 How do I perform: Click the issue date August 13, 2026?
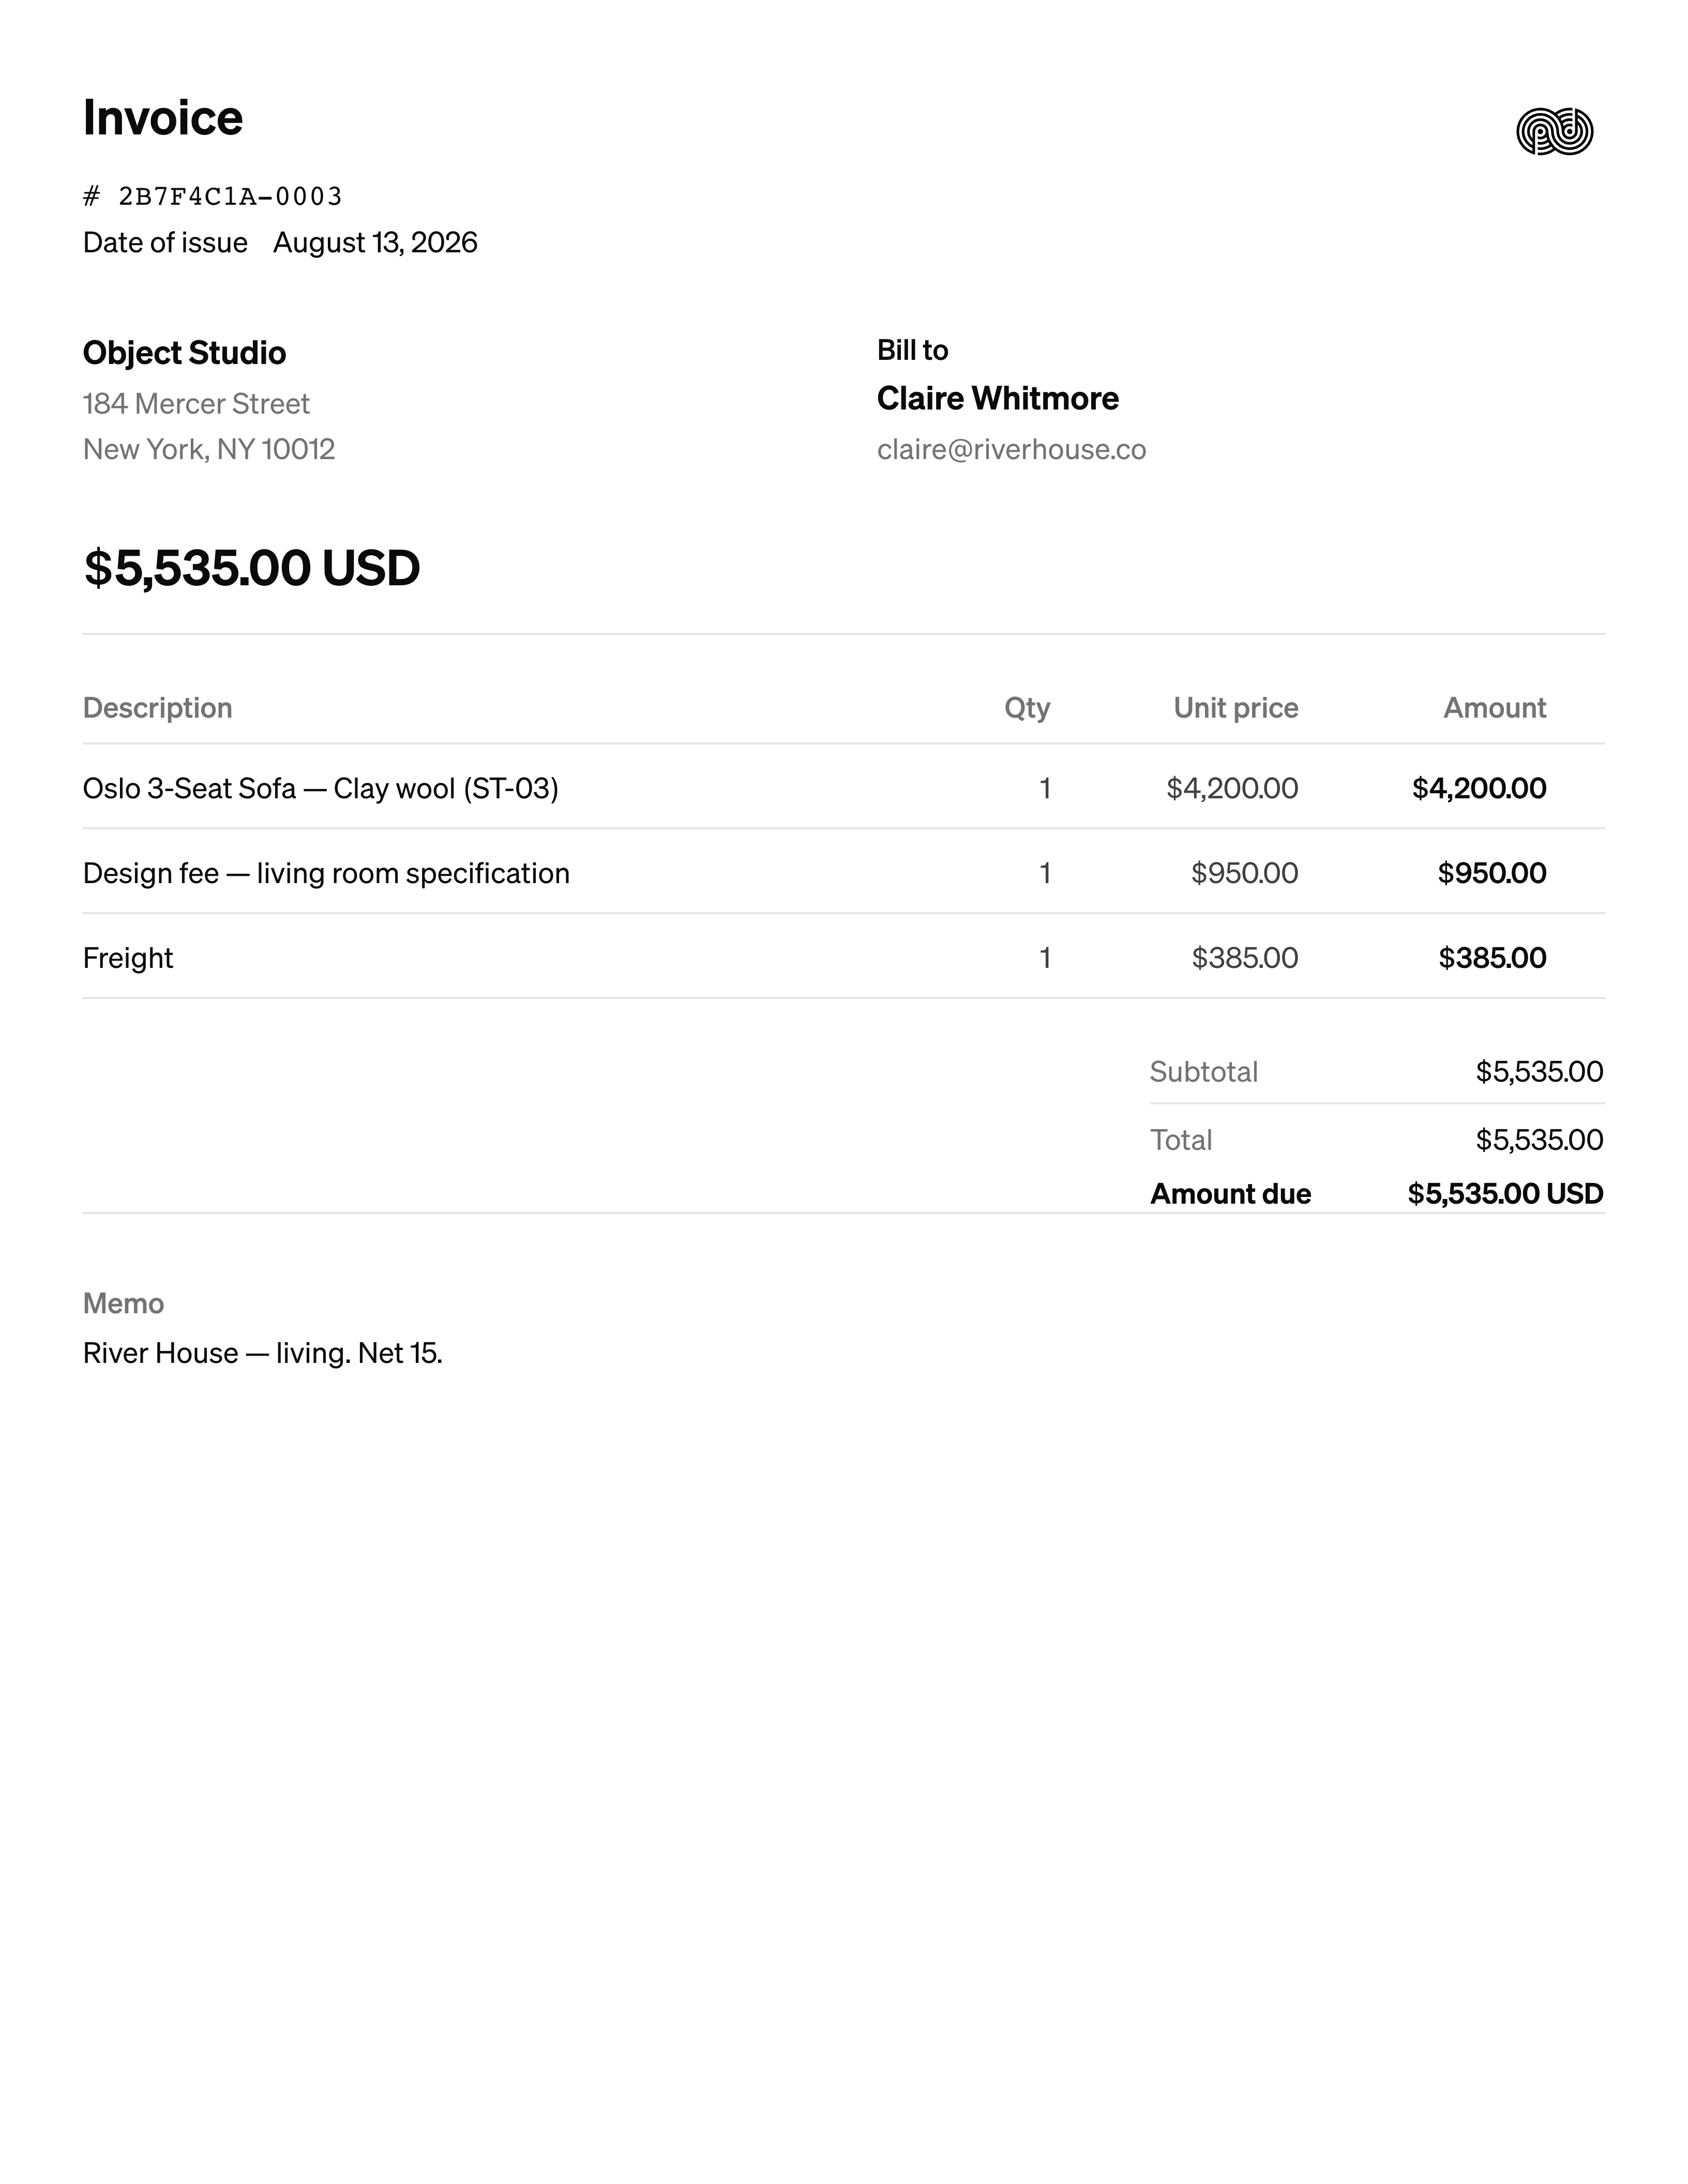click(375, 243)
